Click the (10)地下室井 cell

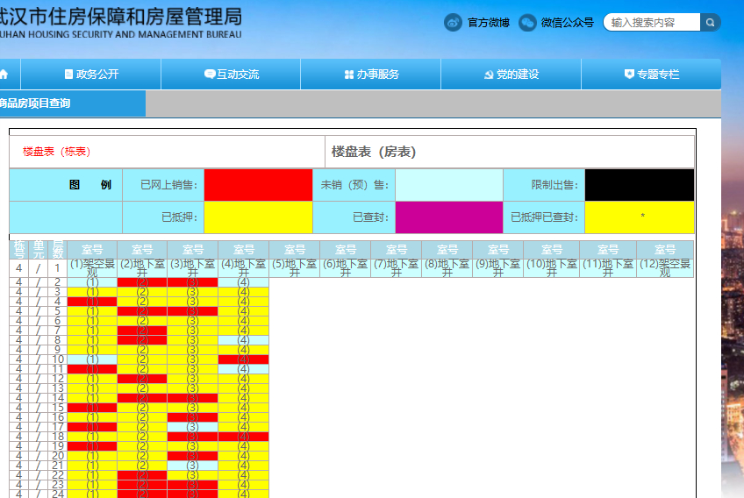(551, 268)
